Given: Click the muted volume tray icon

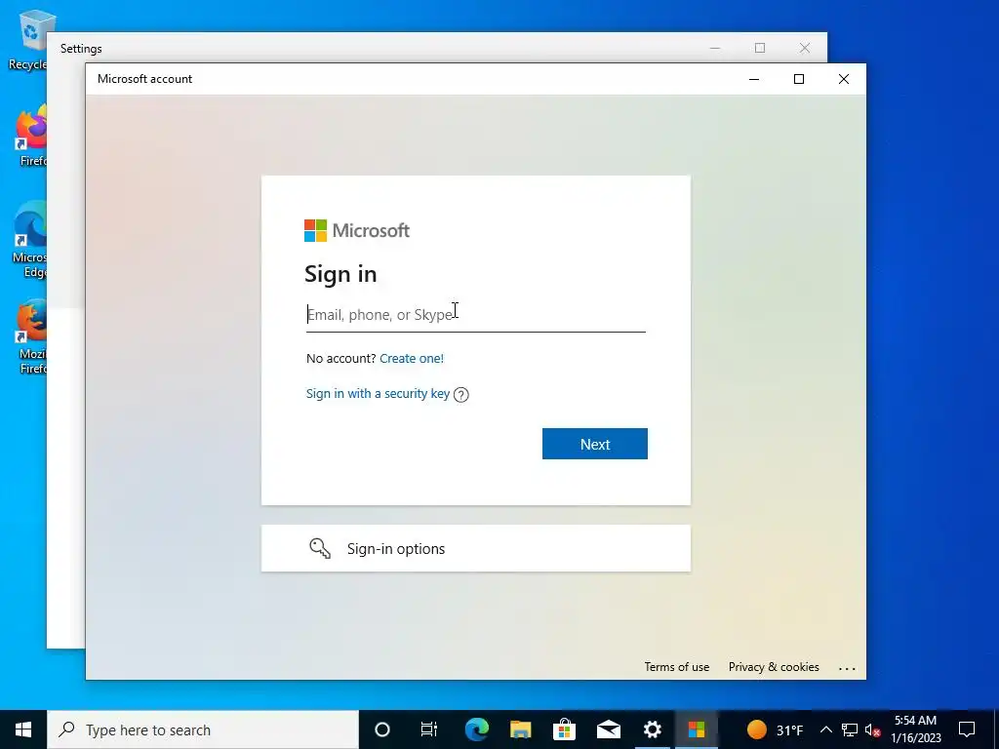Looking at the screenshot, I should coord(872,729).
